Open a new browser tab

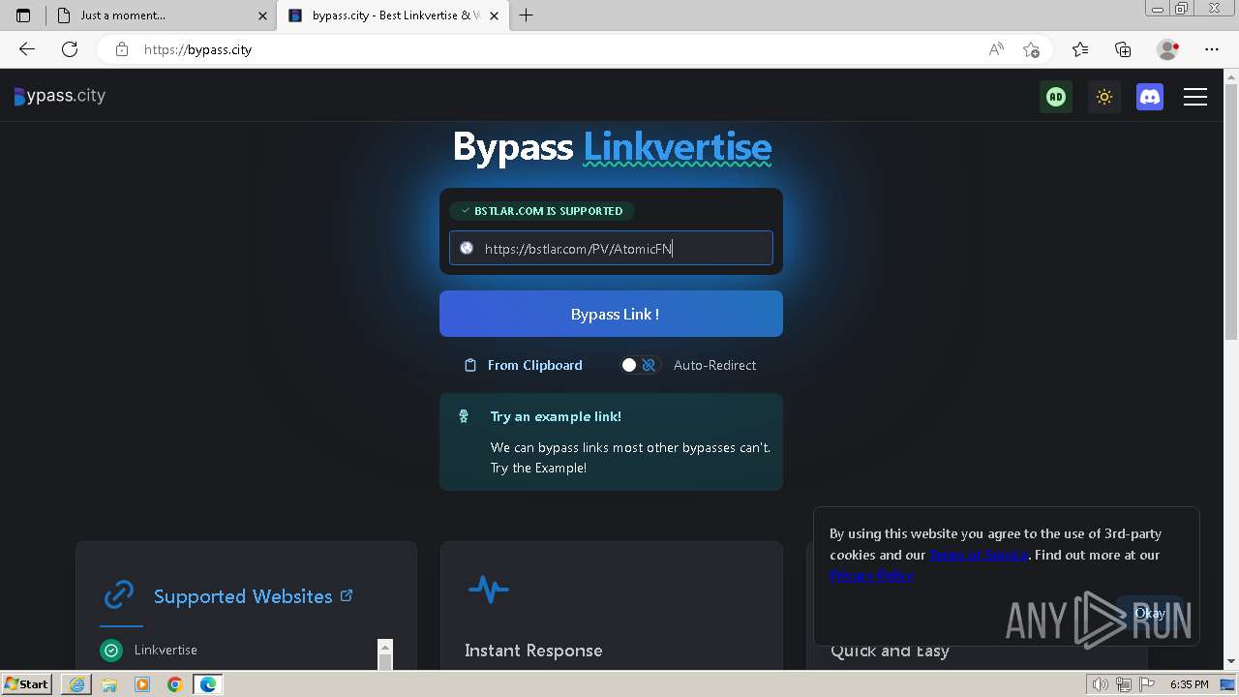(527, 15)
